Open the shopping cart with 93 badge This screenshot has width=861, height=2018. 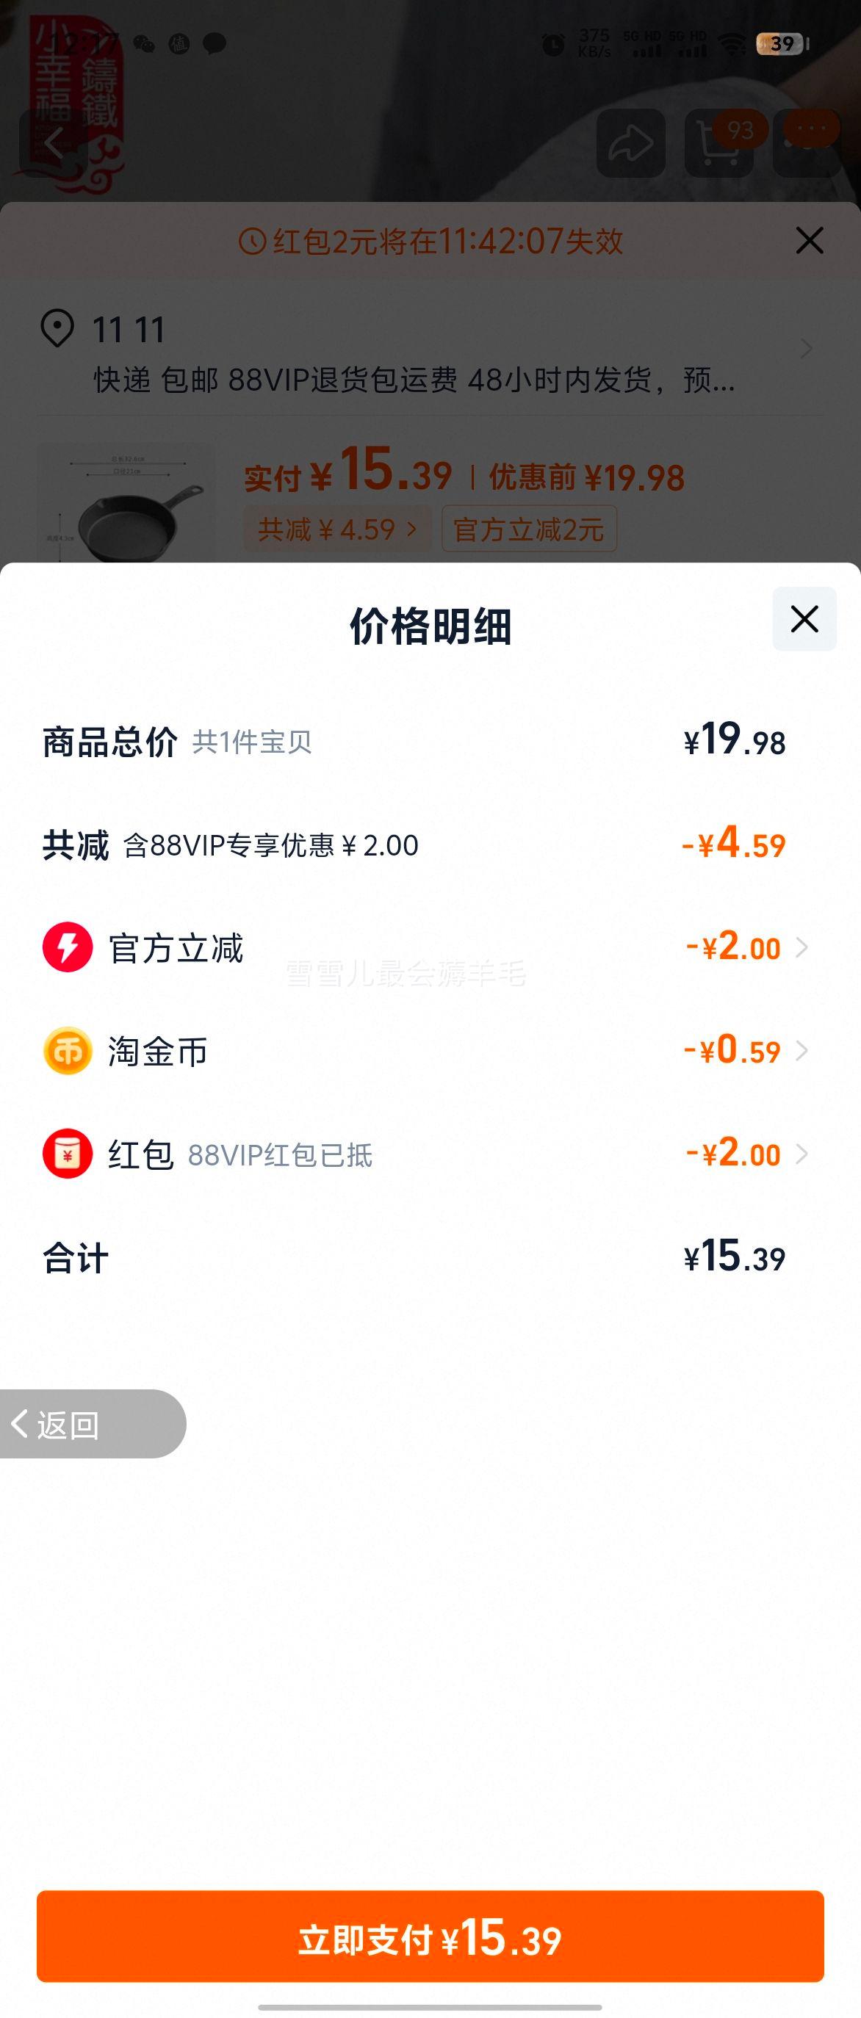click(719, 143)
